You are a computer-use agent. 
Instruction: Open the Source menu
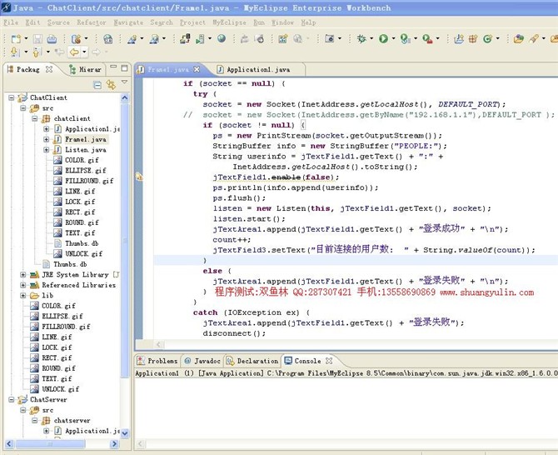[x=58, y=22]
